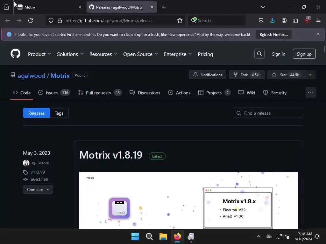Open extensions puzzle icon
This screenshot has width=326, height=244.
pyautogui.click(x=295, y=20)
